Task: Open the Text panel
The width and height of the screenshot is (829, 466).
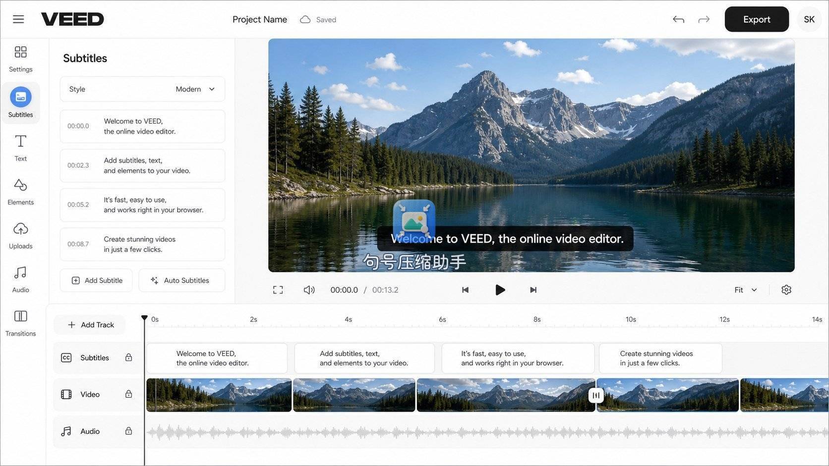Action: [20, 148]
